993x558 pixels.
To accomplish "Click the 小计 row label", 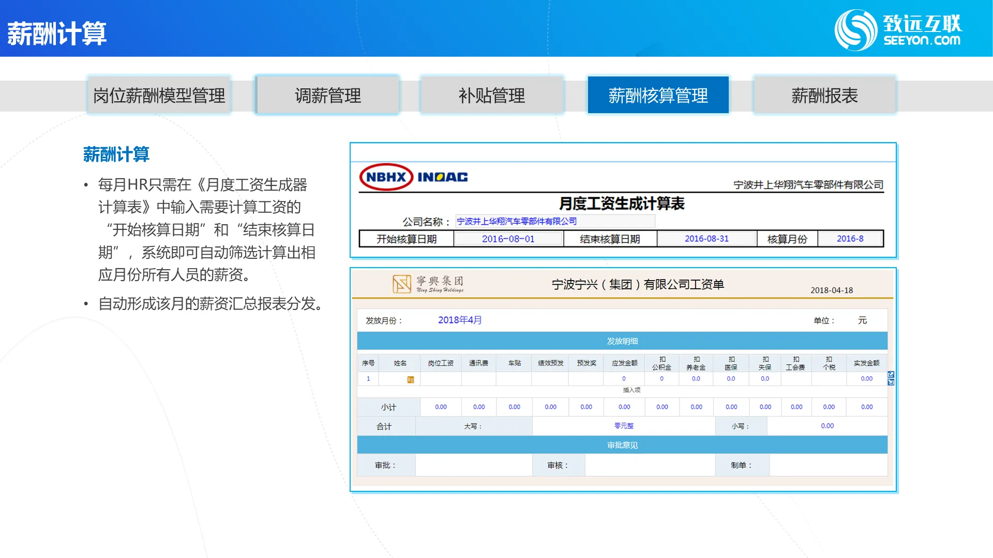I will pyautogui.click(x=388, y=407).
